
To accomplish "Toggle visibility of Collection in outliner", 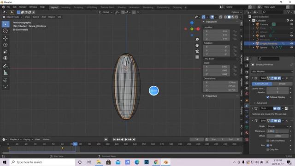I will pos(291,20).
